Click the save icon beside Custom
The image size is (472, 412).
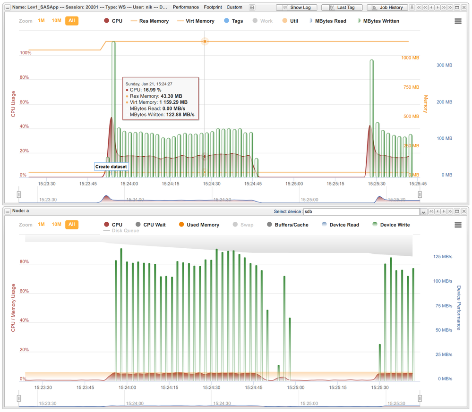tap(252, 8)
